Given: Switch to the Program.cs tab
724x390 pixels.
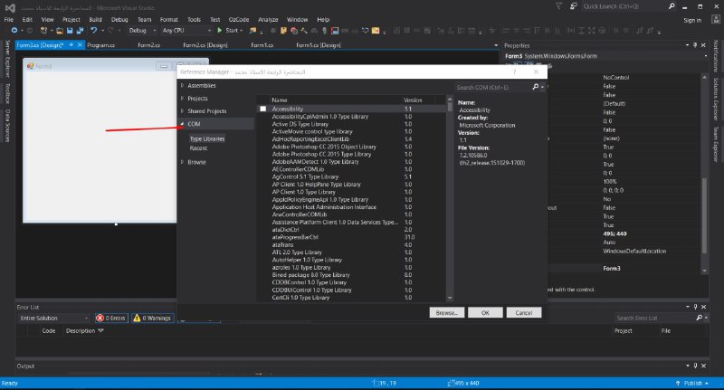Looking at the screenshot, I should pyautogui.click(x=100, y=45).
